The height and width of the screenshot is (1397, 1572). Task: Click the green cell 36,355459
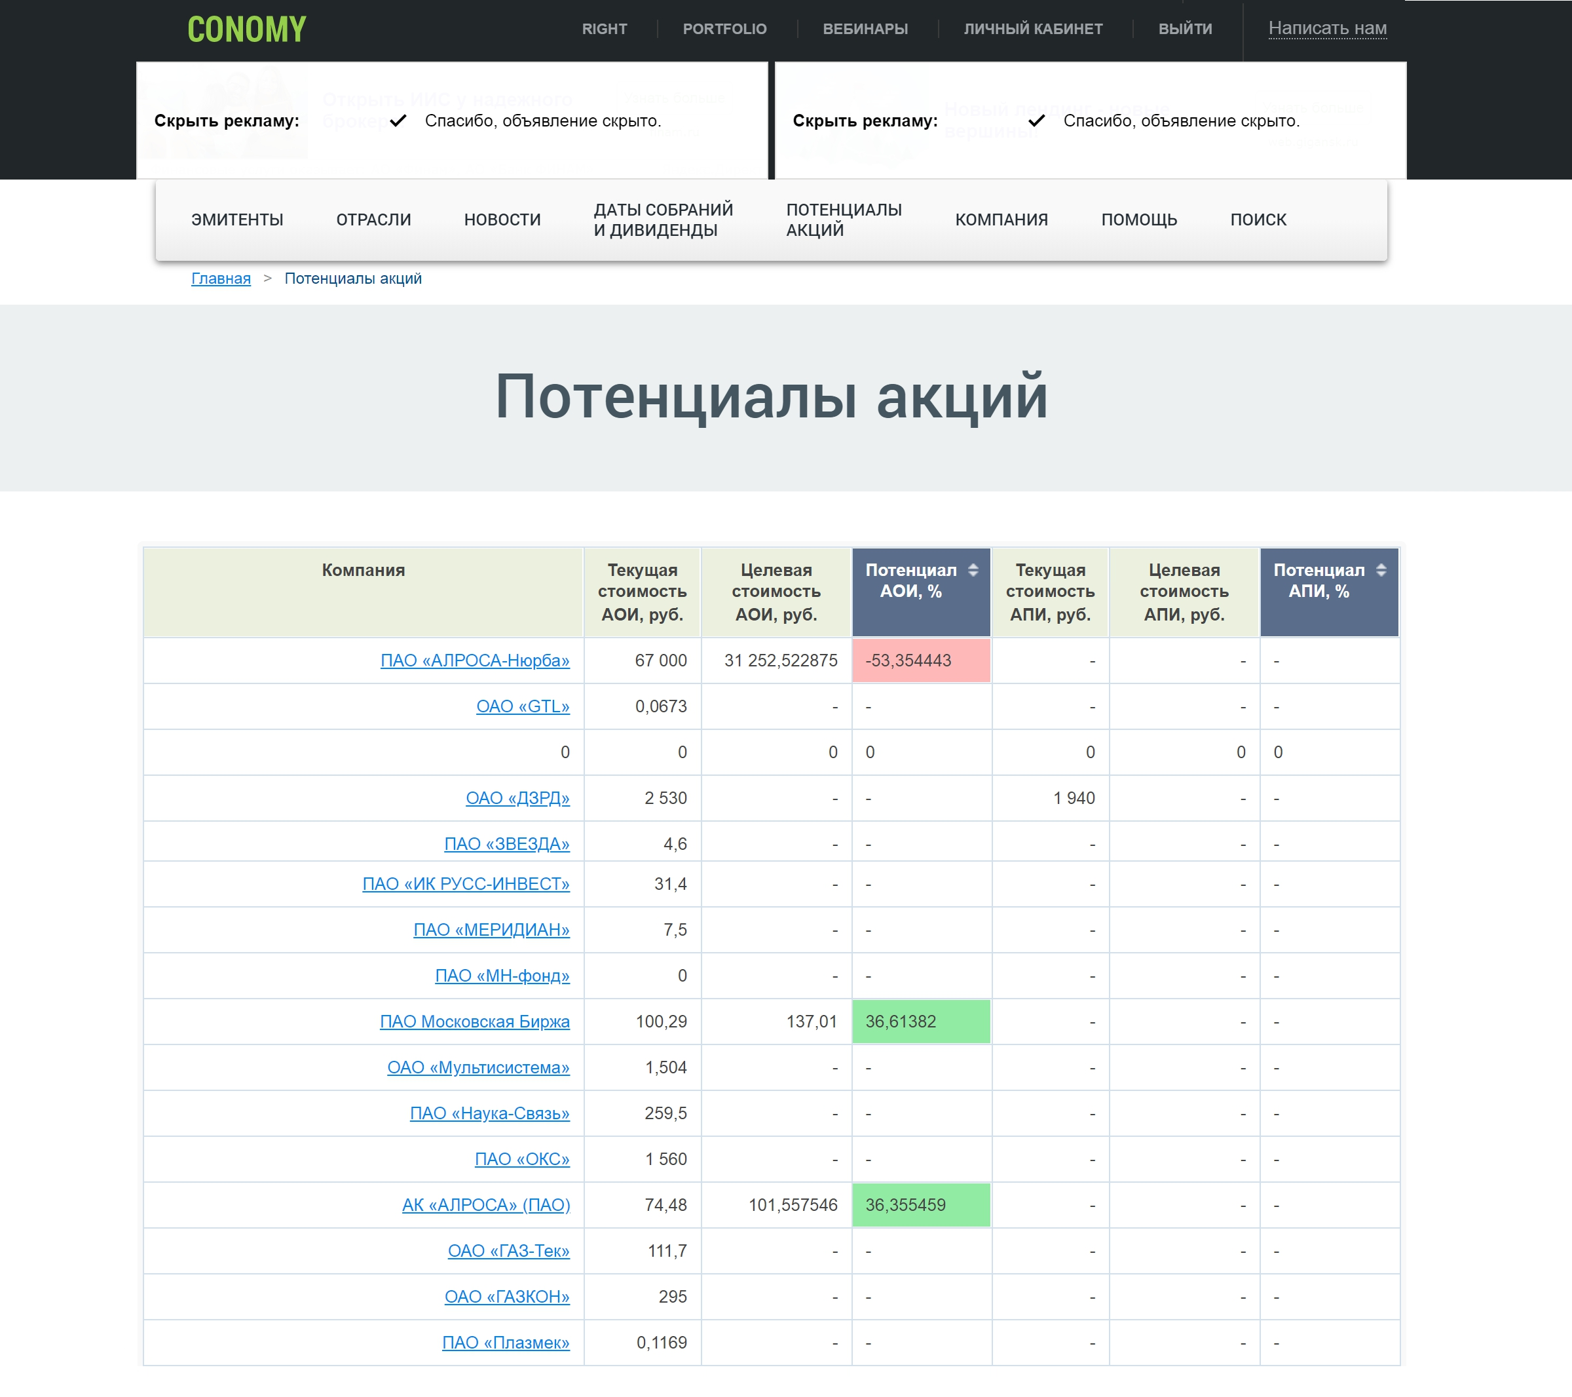point(922,1204)
